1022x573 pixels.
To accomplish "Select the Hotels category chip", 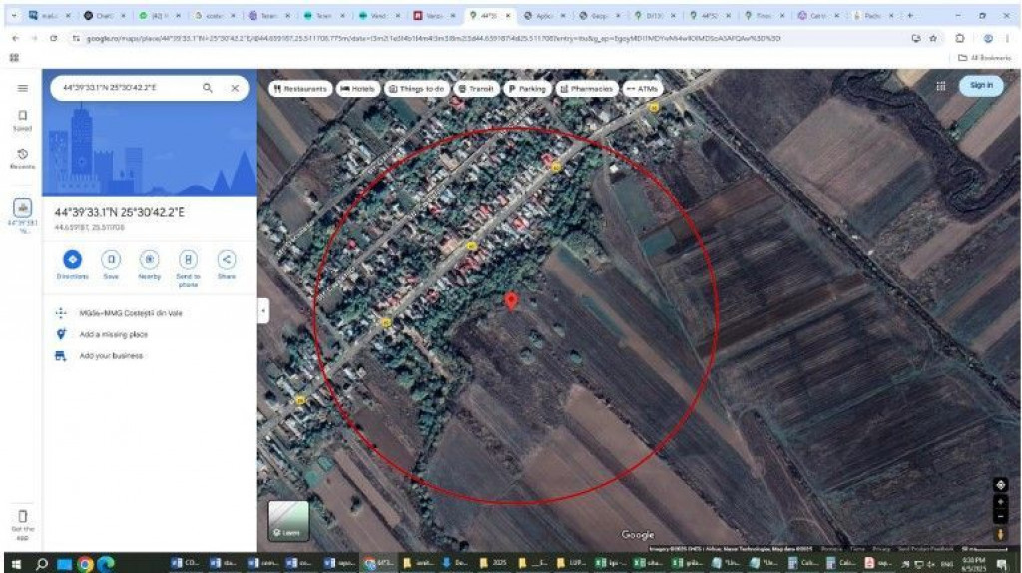I will pyautogui.click(x=358, y=88).
